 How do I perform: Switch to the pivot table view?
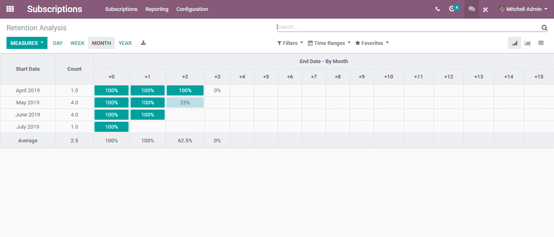[x=541, y=43]
